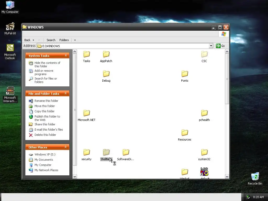The width and height of the screenshot is (268, 201).
Task: Click the file list scrollbar thumb
Action: click(227, 79)
